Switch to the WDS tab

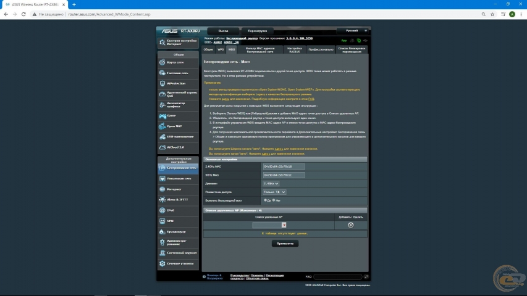point(232,50)
